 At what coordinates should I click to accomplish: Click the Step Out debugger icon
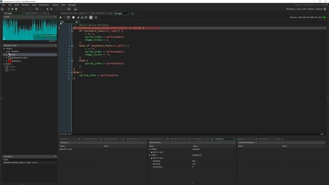pos(86,17)
